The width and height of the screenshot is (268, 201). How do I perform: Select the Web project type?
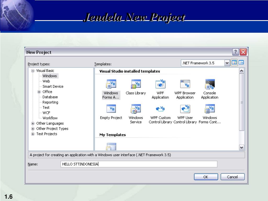[46, 81]
